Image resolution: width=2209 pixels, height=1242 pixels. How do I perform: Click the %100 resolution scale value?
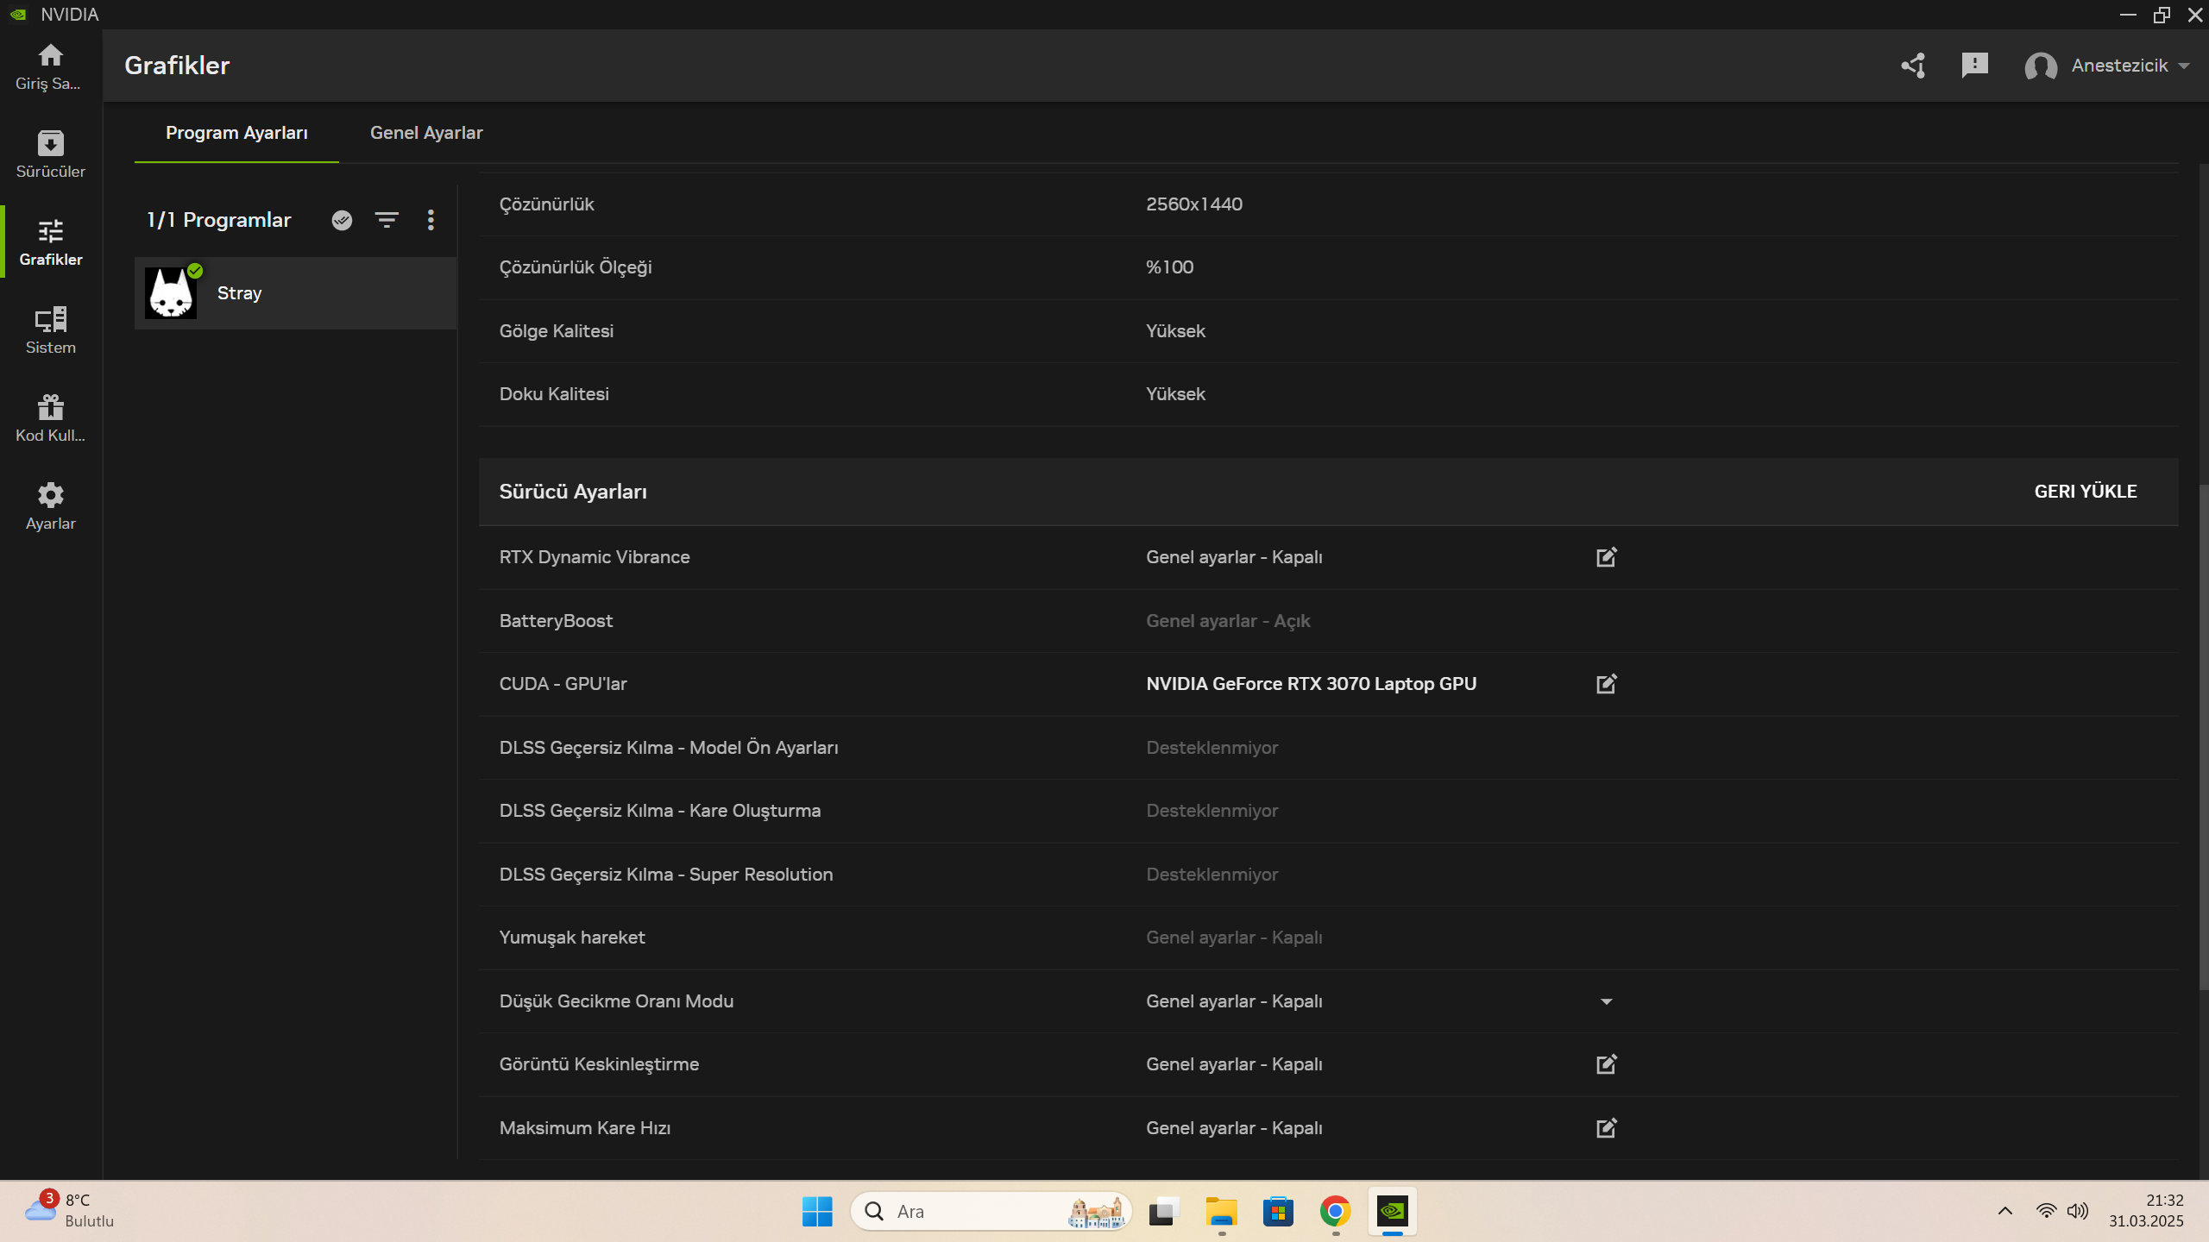coord(1169,267)
